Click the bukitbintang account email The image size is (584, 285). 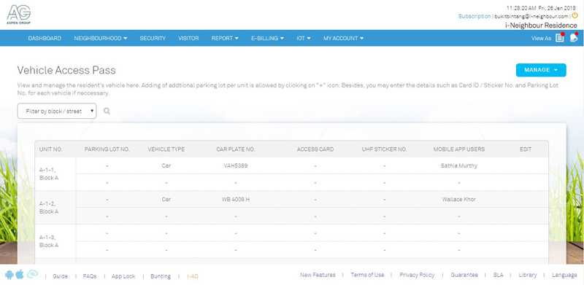[x=531, y=16]
